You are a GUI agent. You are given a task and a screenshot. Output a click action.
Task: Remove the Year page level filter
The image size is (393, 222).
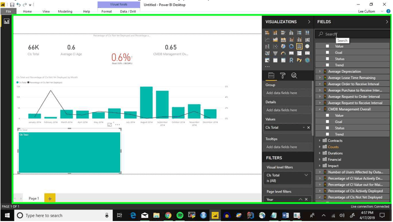(x=306, y=199)
